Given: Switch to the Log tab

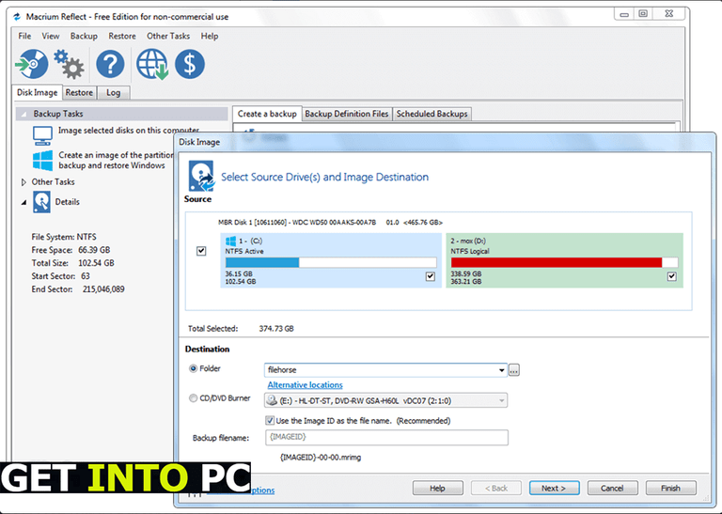Looking at the screenshot, I should click(x=113, y=92).
